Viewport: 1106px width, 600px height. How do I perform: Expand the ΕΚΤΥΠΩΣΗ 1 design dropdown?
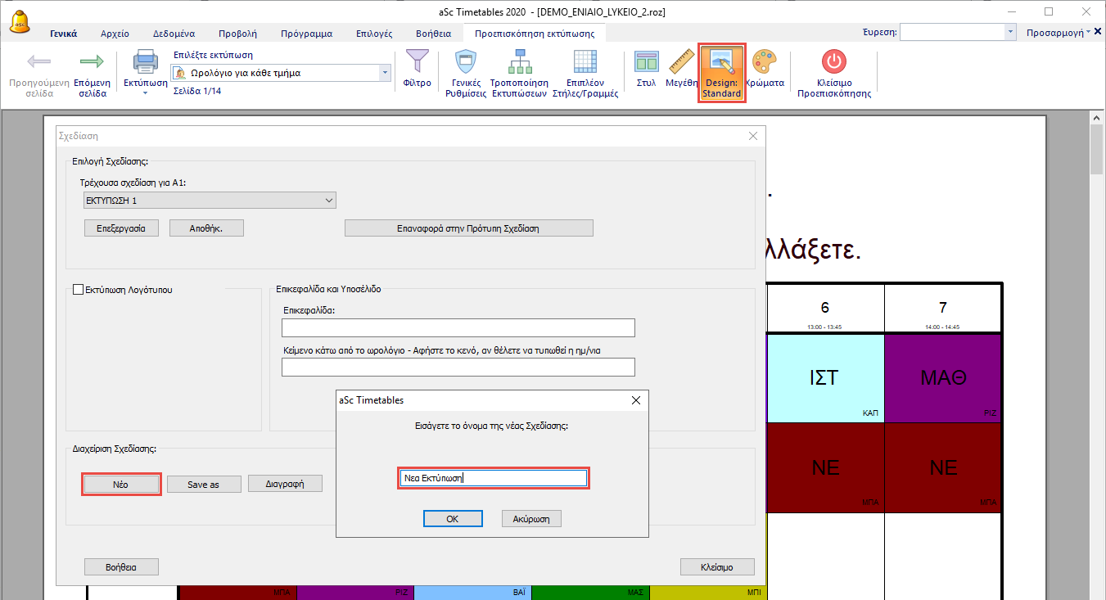328,201
